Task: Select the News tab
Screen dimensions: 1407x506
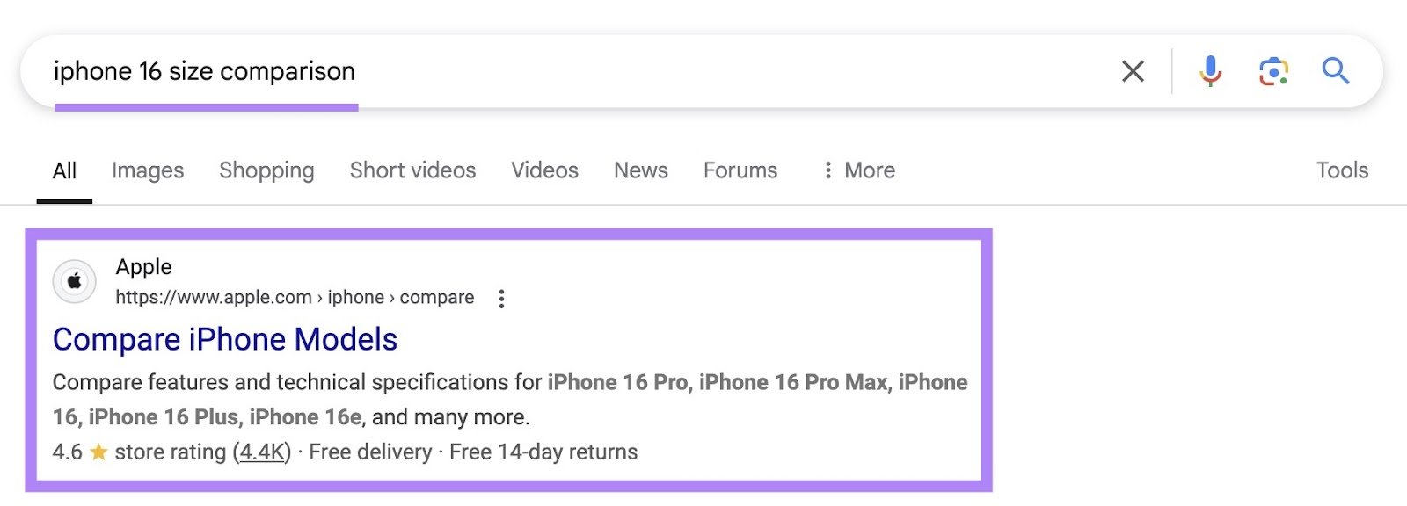Action: (x=640, y=170)
